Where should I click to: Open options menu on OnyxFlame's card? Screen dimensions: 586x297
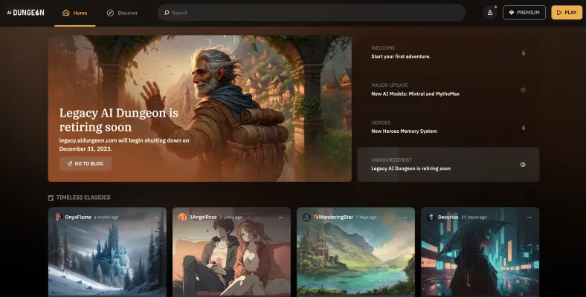click(156, 218)
